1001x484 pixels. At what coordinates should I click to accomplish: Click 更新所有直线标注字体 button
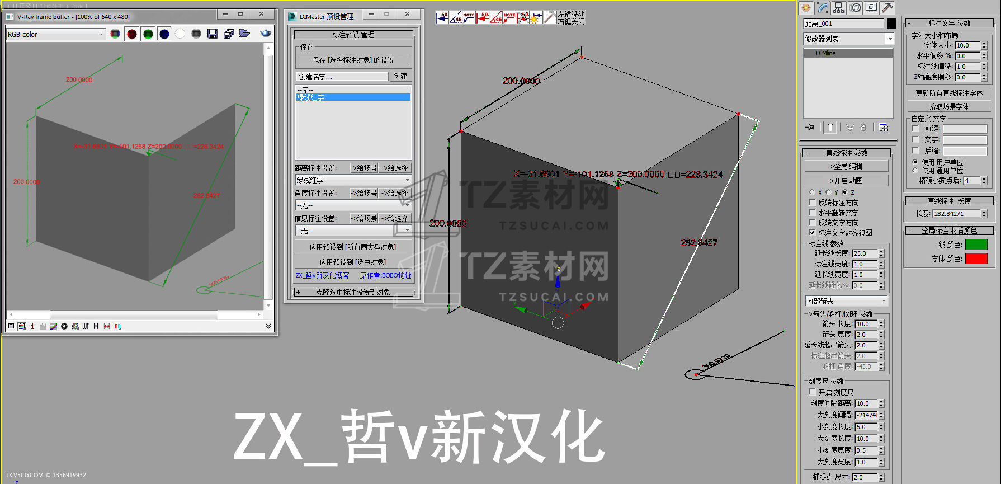(949, 93)
